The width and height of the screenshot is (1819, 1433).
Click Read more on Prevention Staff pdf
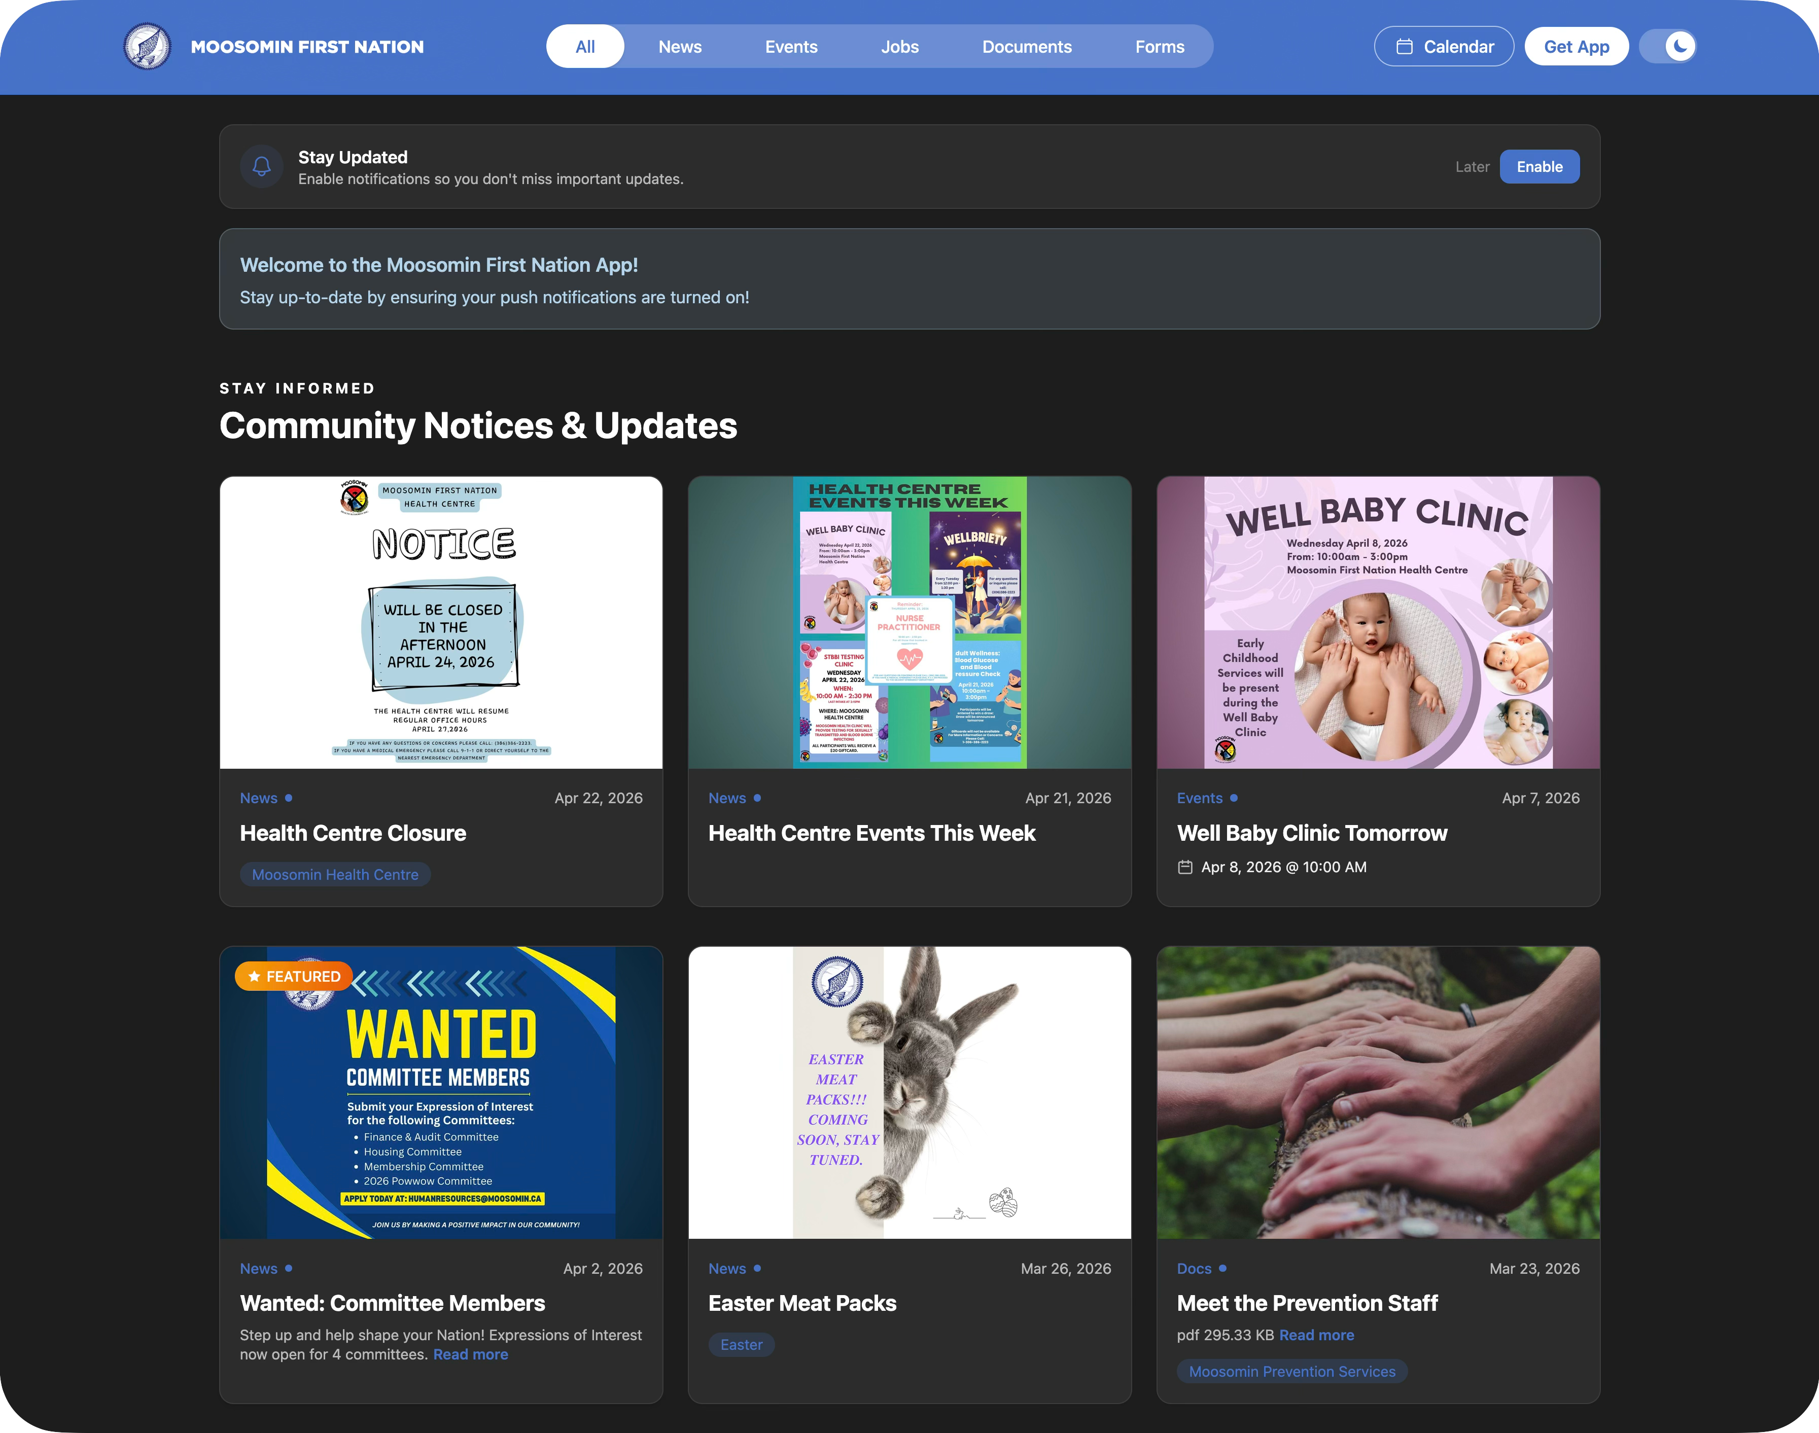1316,1335
